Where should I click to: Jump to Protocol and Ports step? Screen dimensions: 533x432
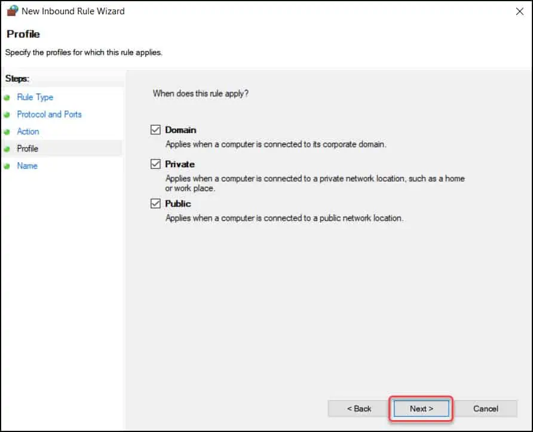click(49, 115)
